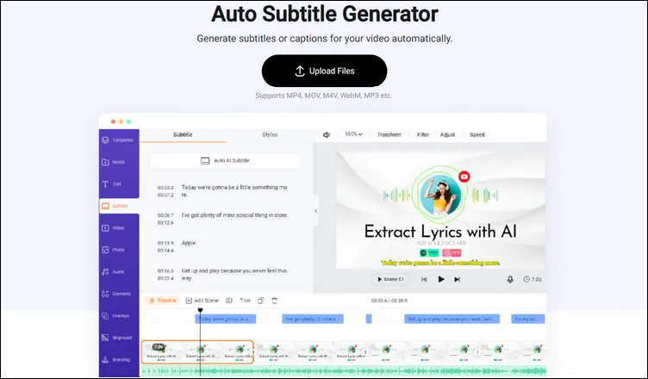Click 'Extract Lyrics with AI' preview title

coord(440,232)
